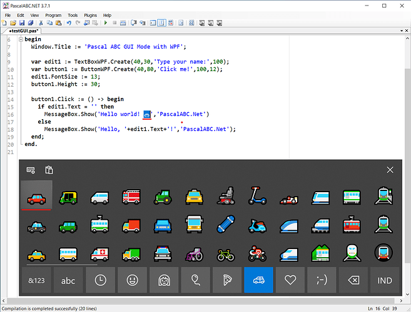
Task: Insert red tram car emoji
Action: tap(352, 225)
